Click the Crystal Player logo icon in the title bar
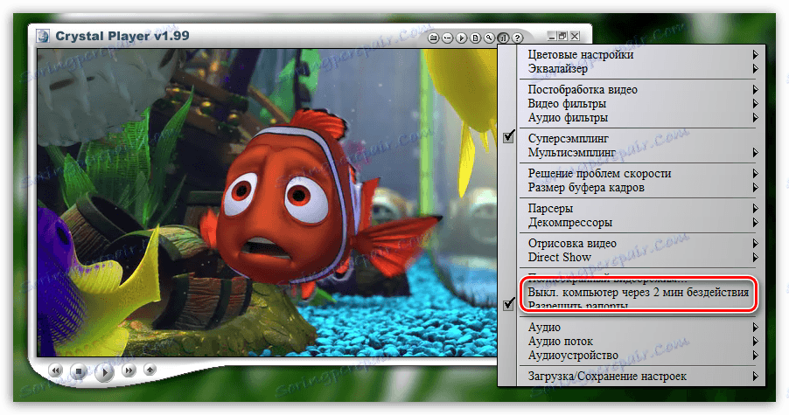This screenshot has height=415, width=789. pos(43,36)
